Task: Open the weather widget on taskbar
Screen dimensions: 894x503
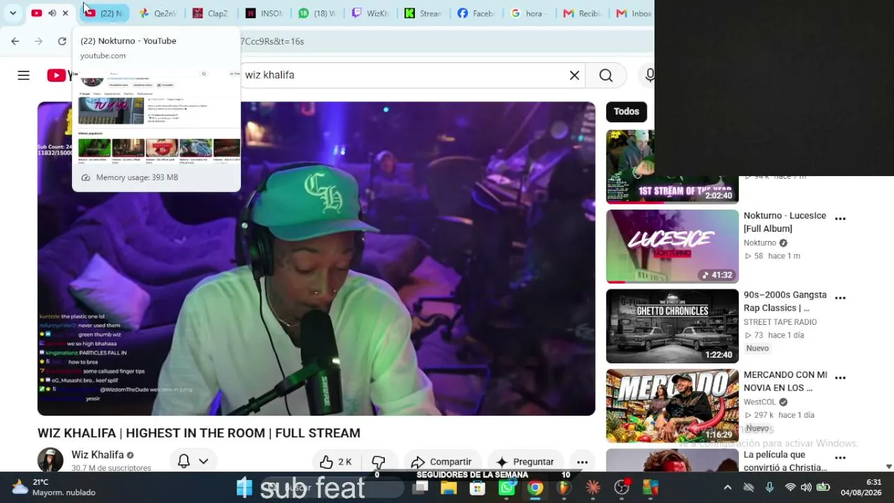Action: point(54,487)
